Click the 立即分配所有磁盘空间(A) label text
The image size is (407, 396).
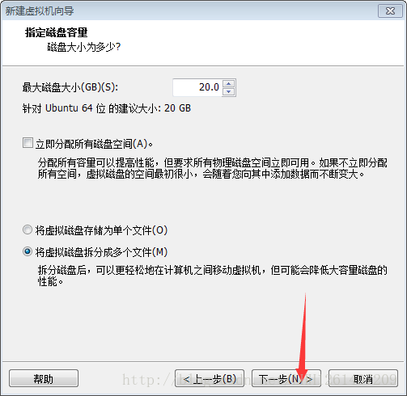tap(95, 144)
